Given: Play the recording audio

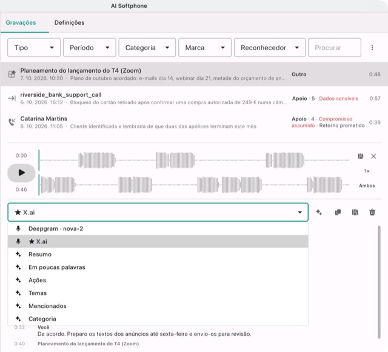Looking at the screenshot, I should [x=22, y=173].
